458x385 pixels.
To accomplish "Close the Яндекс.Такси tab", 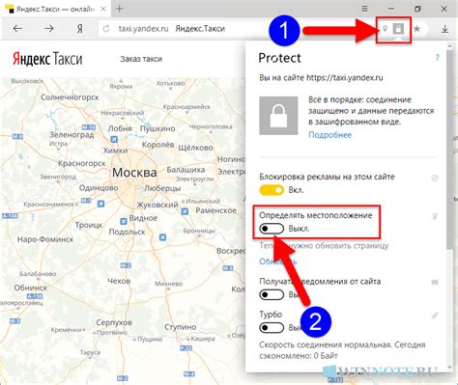I will (103, 9).
